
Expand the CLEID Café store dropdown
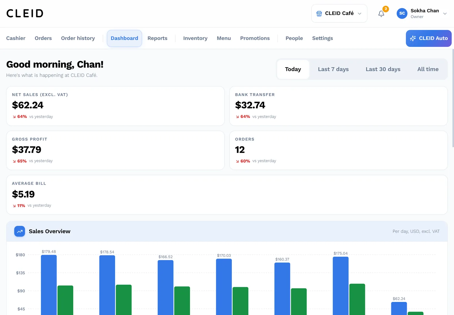pyautogui.click(x=339, y=13)
